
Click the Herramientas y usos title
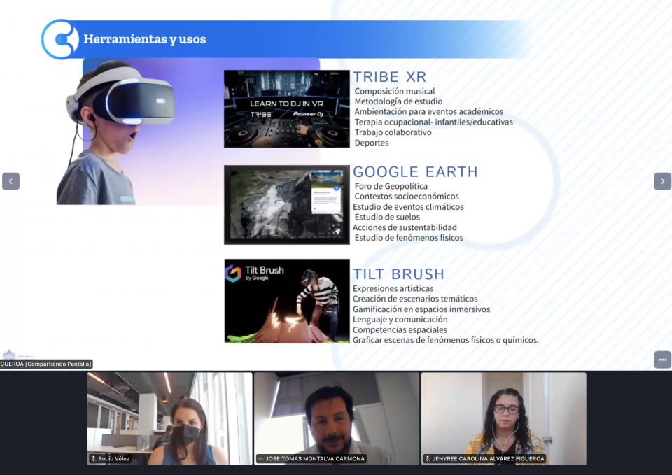pos(145,39)
